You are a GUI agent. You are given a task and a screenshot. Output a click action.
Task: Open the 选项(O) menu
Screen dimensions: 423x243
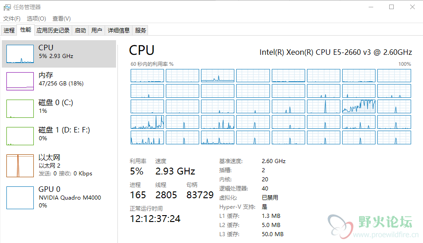(x=36, y=19)
